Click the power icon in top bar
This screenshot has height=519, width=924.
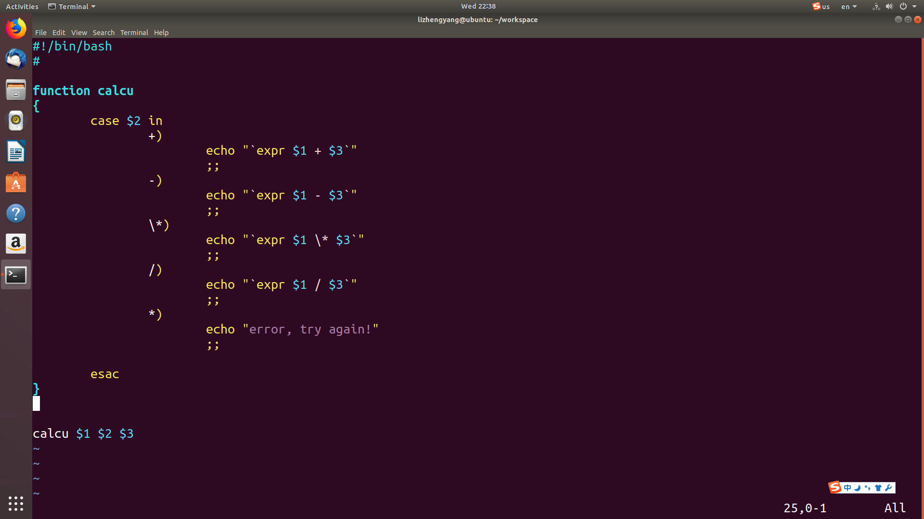(x=903, y=6)
